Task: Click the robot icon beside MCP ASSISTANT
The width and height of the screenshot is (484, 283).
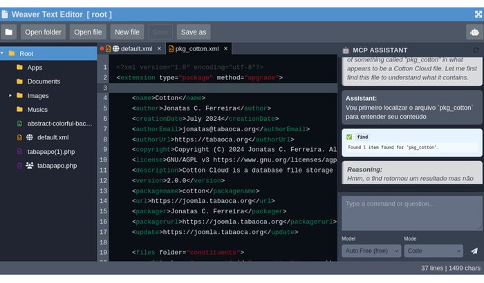Action: 346,50
